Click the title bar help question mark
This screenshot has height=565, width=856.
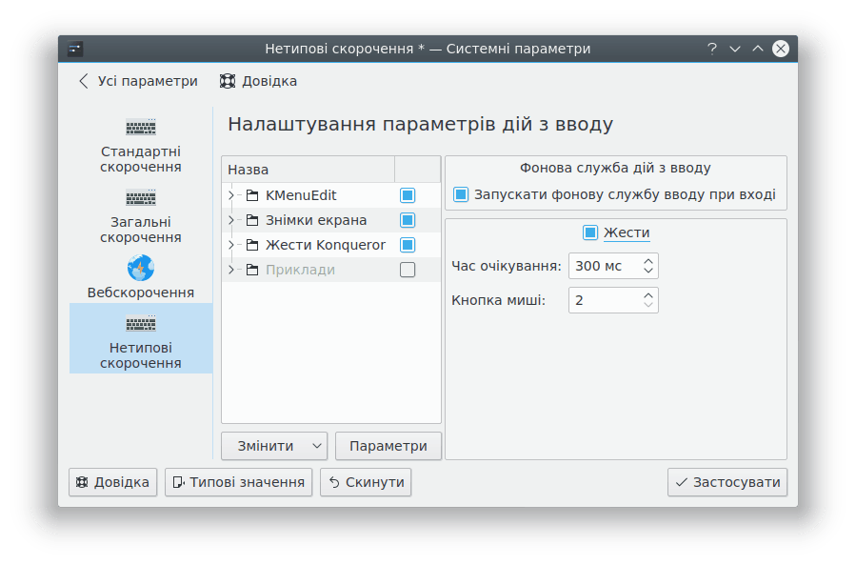[x=711, y=49]
